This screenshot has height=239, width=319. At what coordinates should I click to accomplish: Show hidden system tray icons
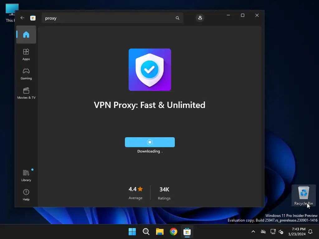click(x=253, y=232)
